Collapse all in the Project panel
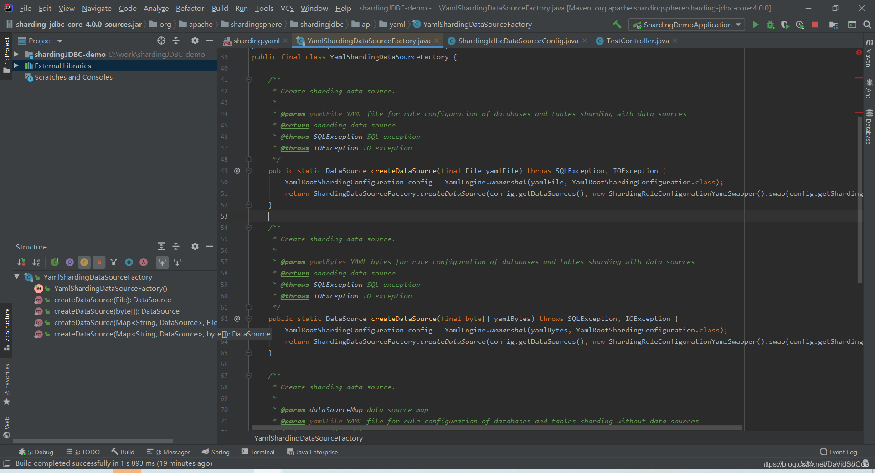Viewport: 875px width, 473px height. 176,41
